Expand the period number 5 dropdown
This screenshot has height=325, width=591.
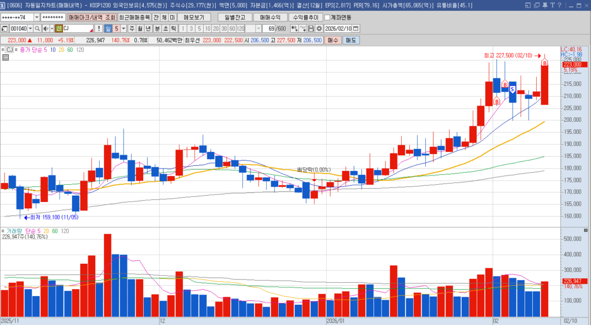point(122,28)
